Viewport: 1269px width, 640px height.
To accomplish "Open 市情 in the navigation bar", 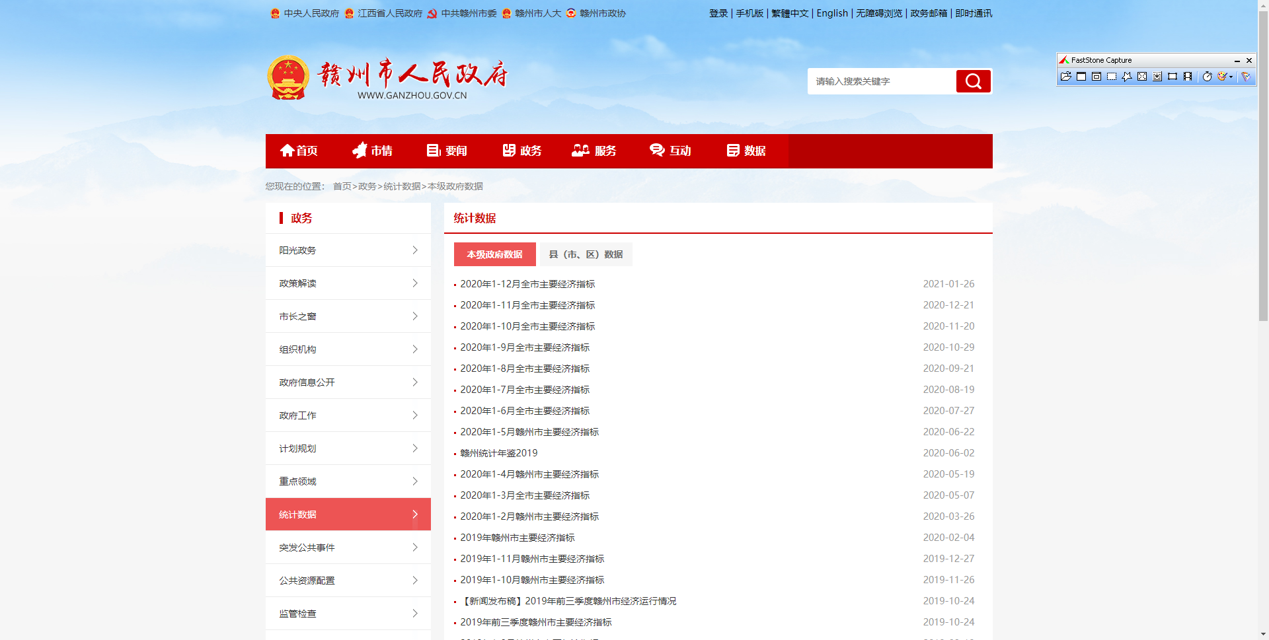I will [373, 151].
